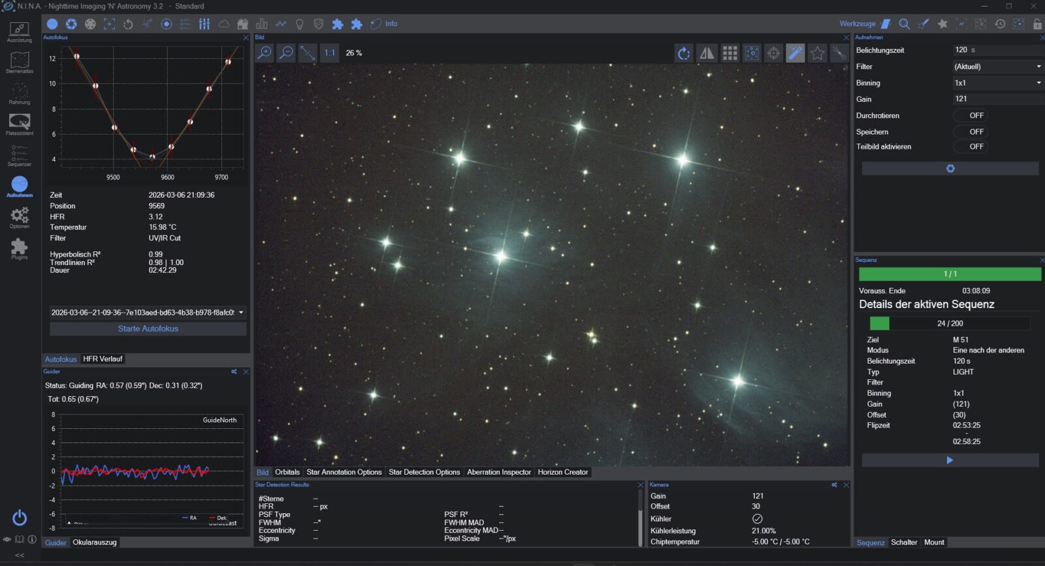The image size is (1045, 566).
Task: Open the Filter dropdown showing (Aktuell)
Action: [x=997, y=67]
